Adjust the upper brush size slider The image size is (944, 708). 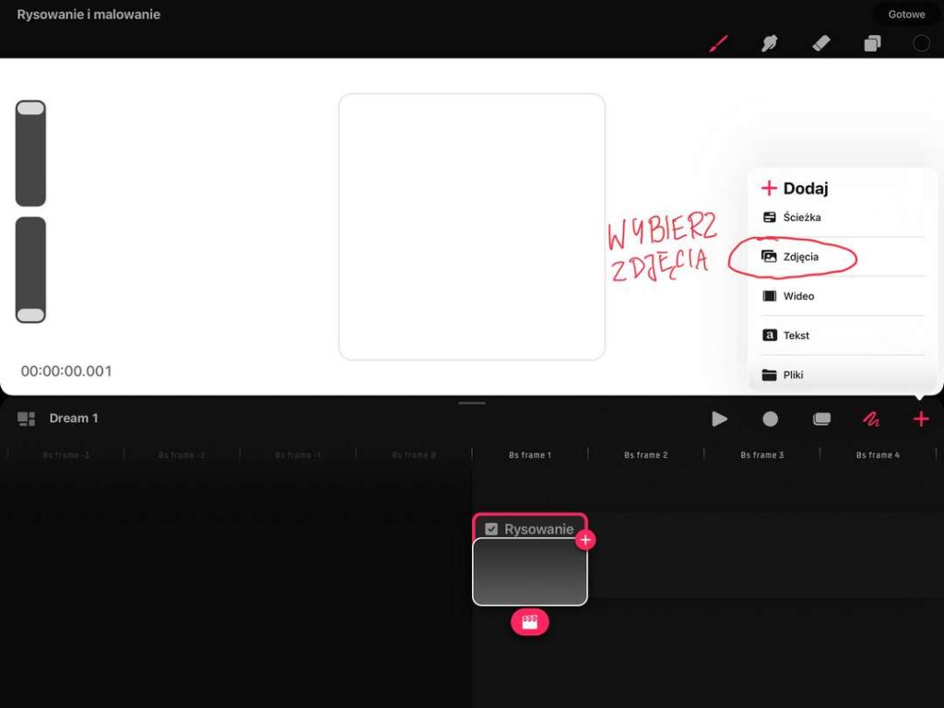tap(30, 154)
